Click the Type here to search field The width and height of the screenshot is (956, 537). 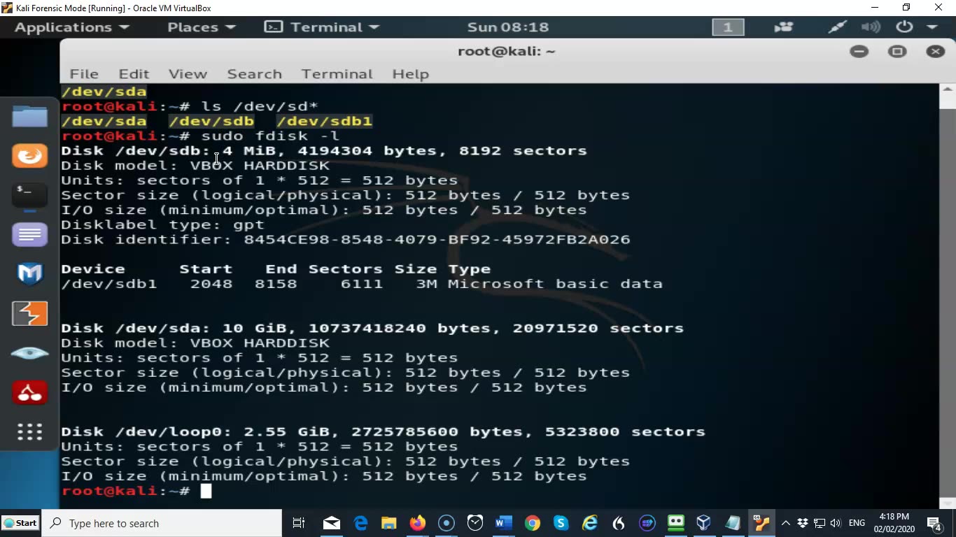[x=161, y=522]
